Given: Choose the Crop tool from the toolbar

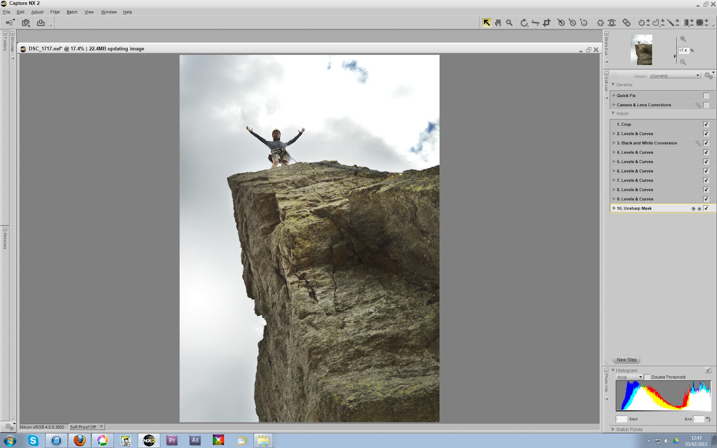Looking at the screenshot, I should point(547,22).
